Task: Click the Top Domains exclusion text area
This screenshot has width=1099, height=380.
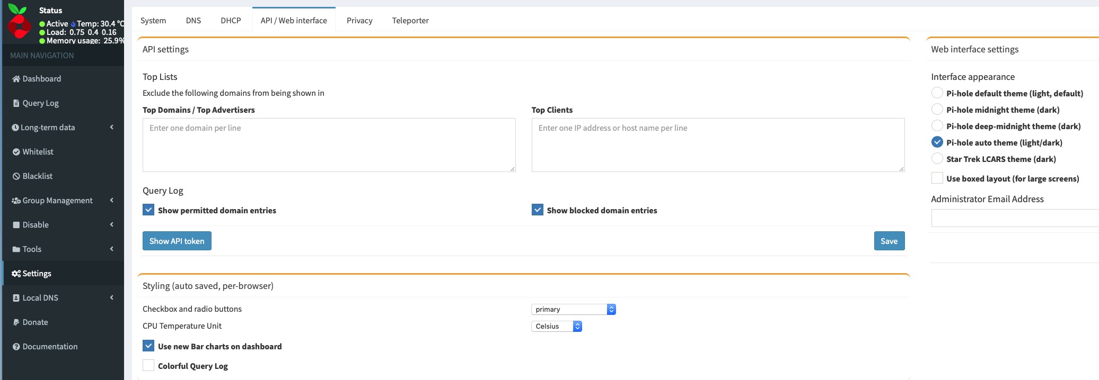Action: pos(329,145)
